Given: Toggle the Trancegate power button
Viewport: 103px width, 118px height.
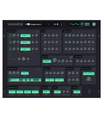Looking at the screenshot, I should click(x=8, y=69).
